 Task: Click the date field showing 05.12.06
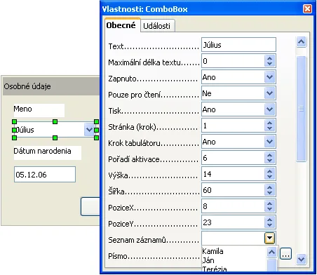click(45, 175)
